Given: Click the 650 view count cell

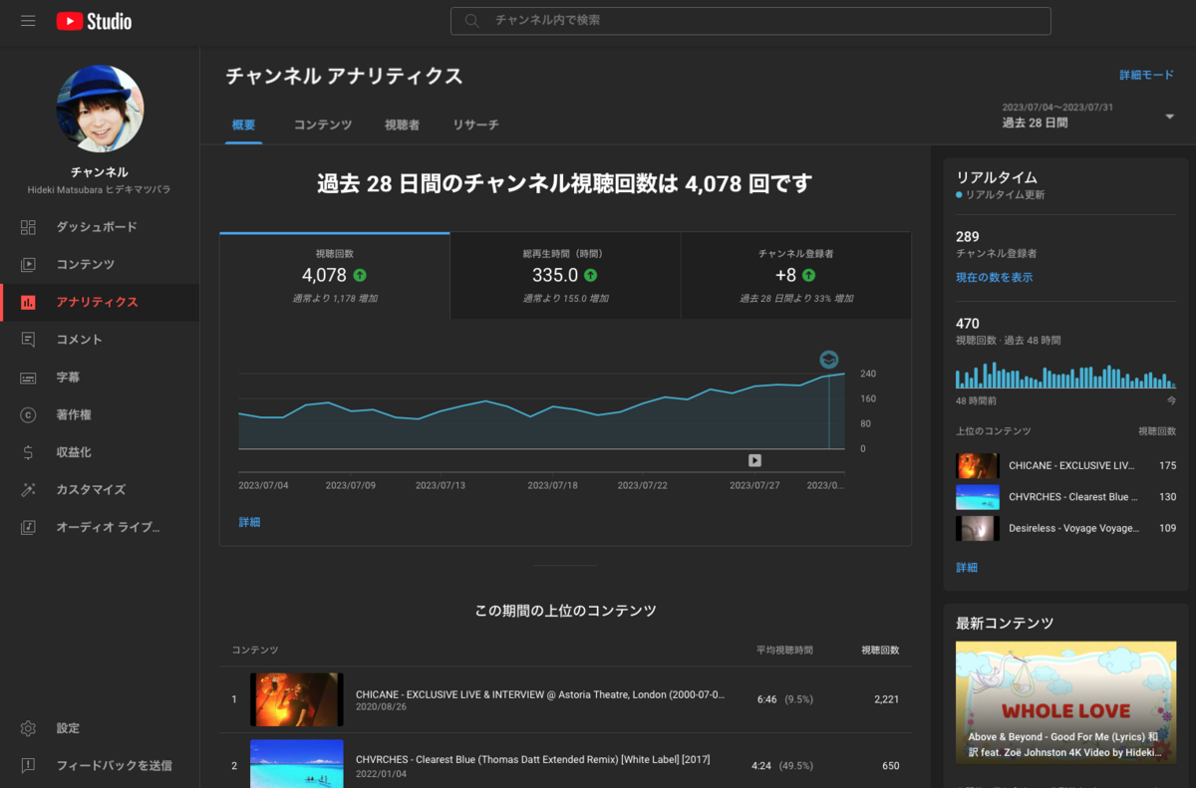Looking at the screenshot, I should 889,766.
